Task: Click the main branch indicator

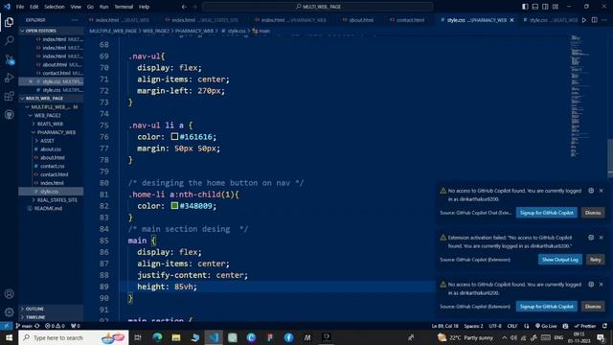Action: click(x=24, y=326)
